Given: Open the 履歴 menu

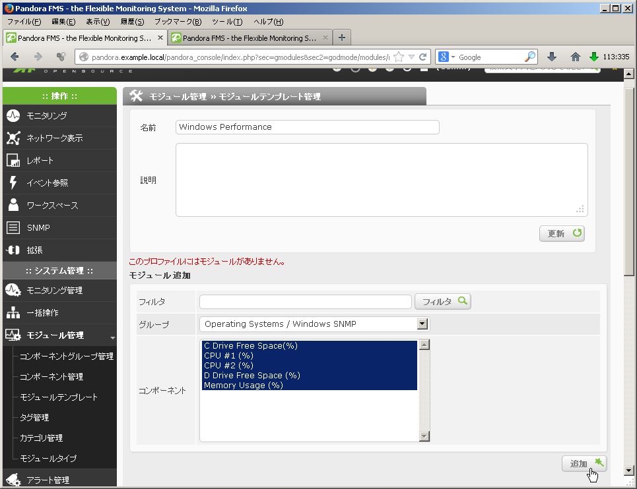Looking at the screenshot, I should point(133,22).
